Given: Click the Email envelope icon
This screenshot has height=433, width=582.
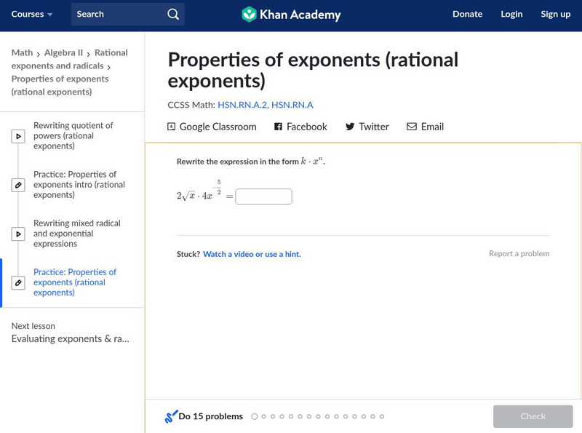Looking at the screenshot, I should pyautogui.click(x=412, y=127).
